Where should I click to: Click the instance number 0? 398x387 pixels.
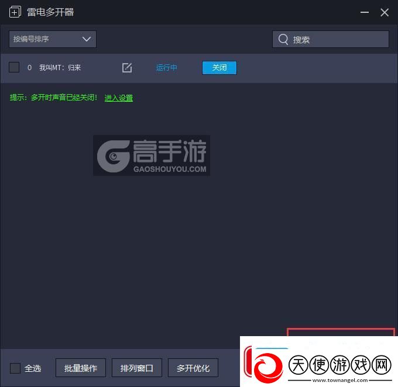[x=29, y=67]
